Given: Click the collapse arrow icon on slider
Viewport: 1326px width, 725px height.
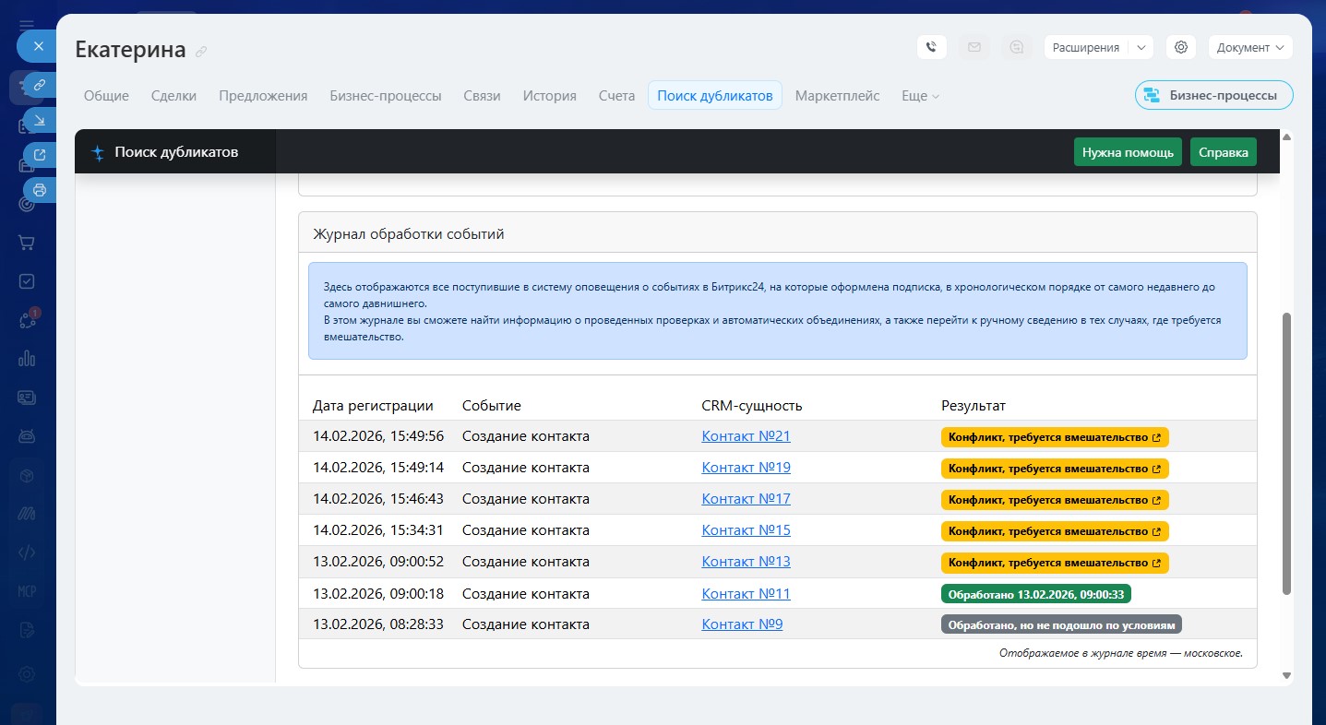Looking at the screenshot, I should [x=40, y=120].
